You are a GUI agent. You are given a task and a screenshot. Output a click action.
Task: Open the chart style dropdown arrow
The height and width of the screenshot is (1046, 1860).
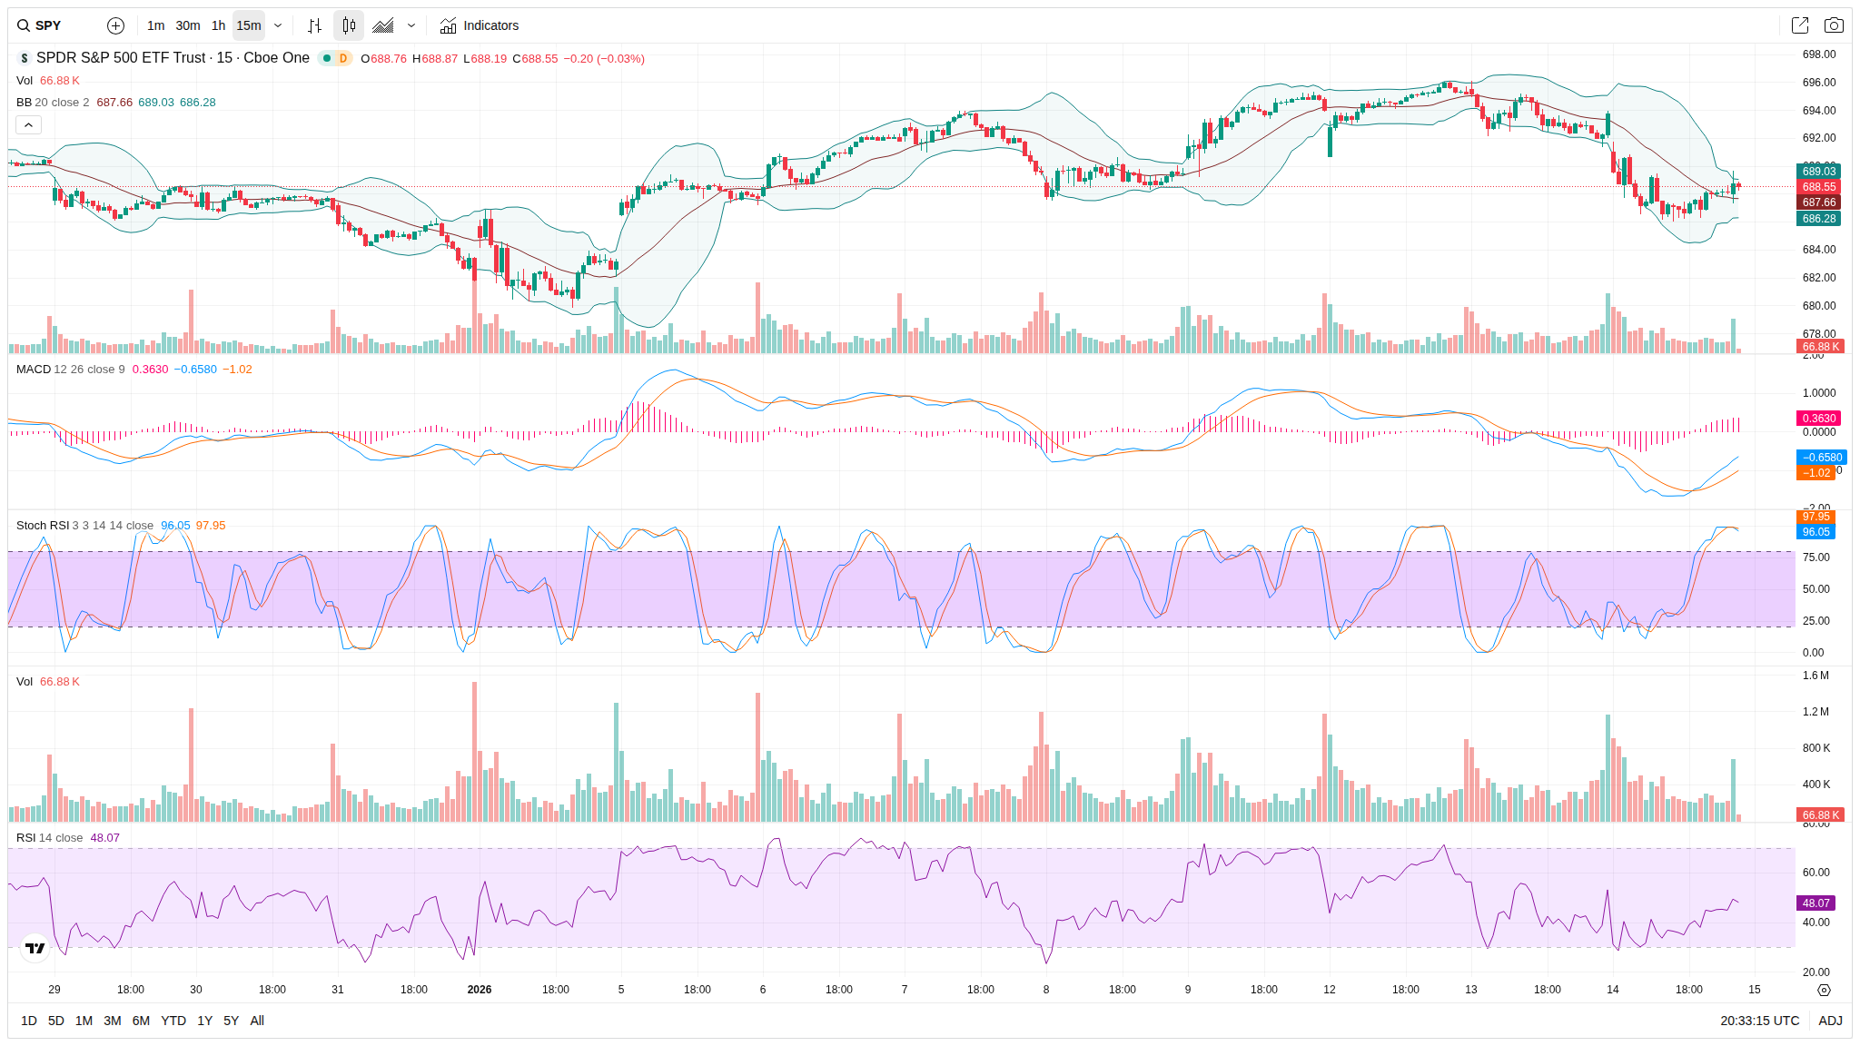pos(411,25)
